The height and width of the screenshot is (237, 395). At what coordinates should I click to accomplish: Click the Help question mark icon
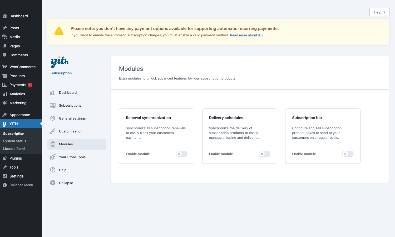[53, 170]
